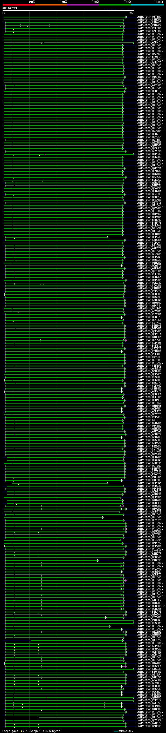The height and width of the screenshot is (733, 166).
Task: Click the white query sequence bar
Action: tap(68, 11)
